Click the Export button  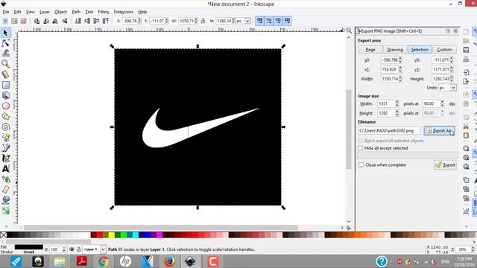pos(446,165)
